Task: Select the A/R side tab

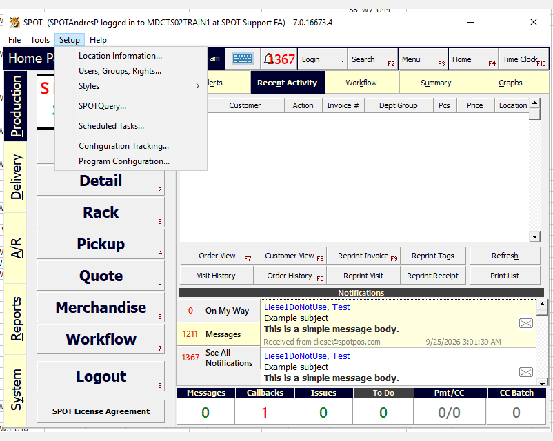Action: [16, 248]
